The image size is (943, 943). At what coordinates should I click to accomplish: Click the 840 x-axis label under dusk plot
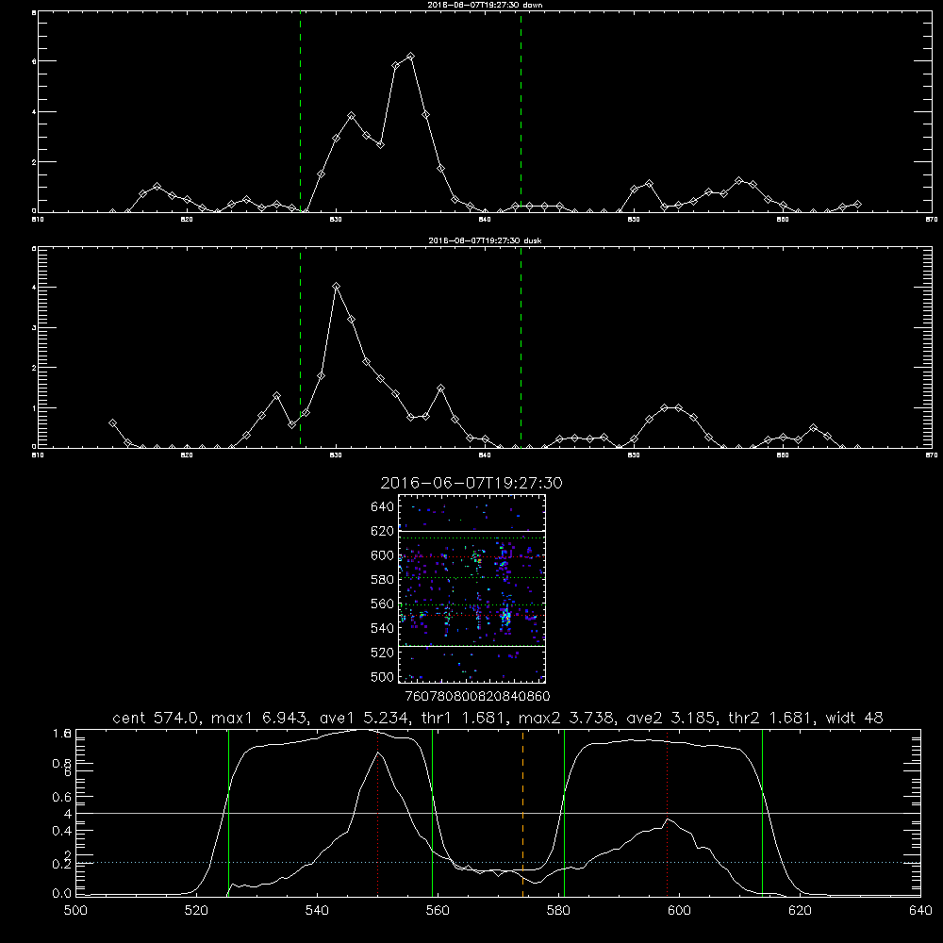pos(485,455)
